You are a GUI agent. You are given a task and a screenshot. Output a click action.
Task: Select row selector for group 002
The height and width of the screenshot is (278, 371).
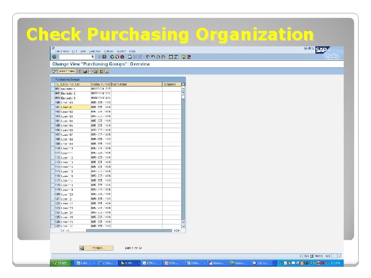53,93
